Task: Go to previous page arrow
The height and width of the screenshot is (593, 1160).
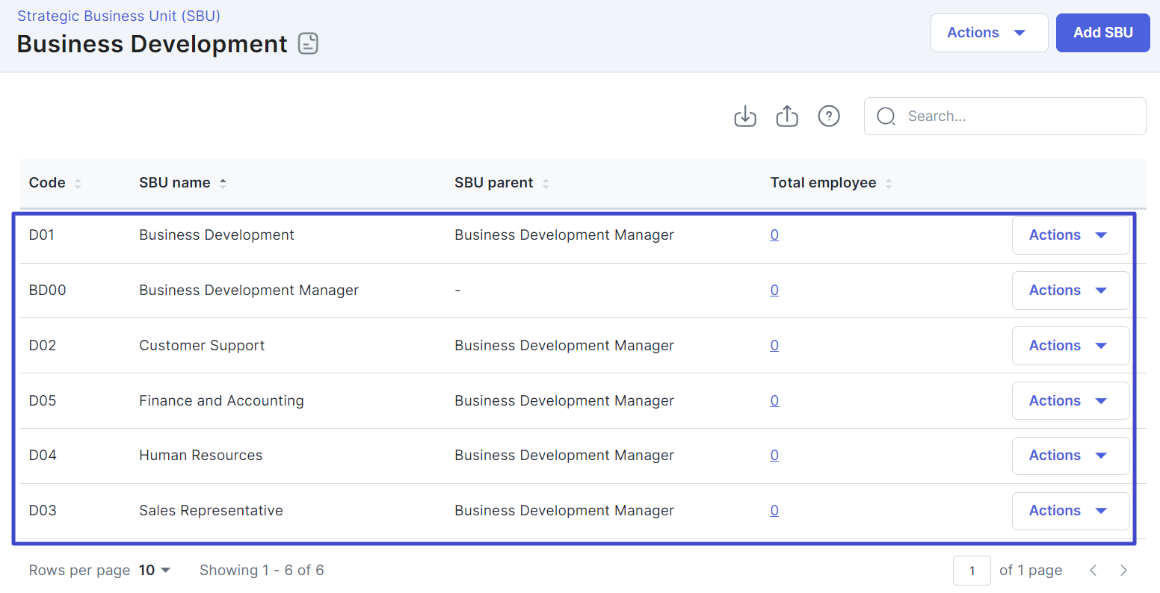Action: tap(1093, 570)
